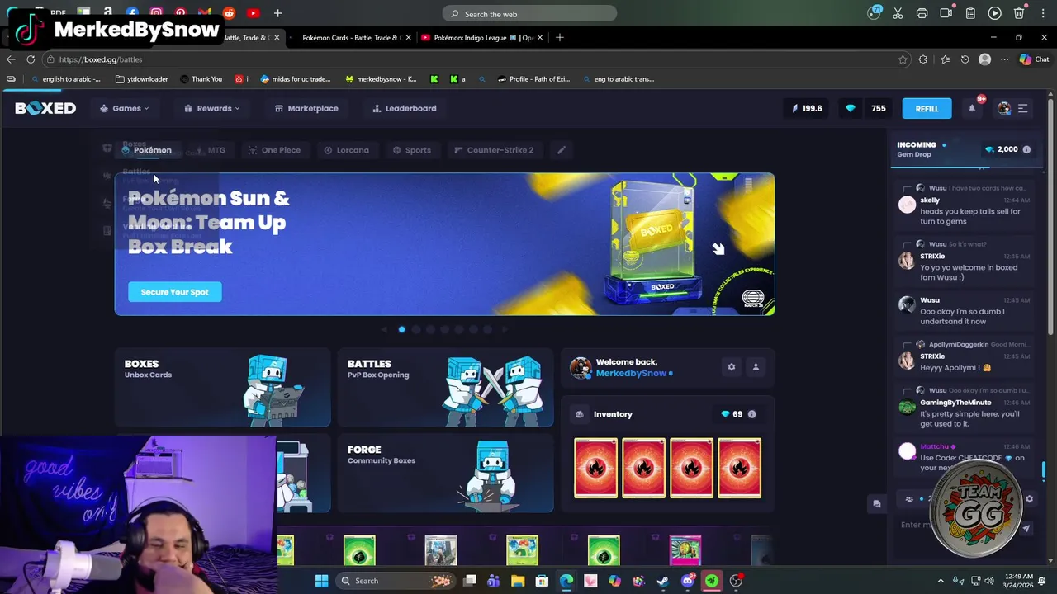1057x594 pixels.
Task: Click the Gem Drop info icon
Action: click(1026, 149)
